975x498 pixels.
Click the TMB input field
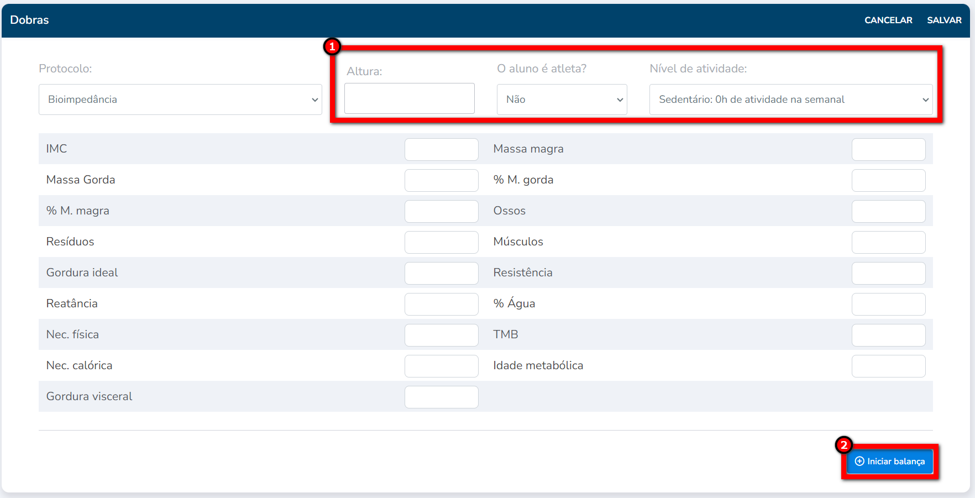pyautogui.click(x=888, y=335)
